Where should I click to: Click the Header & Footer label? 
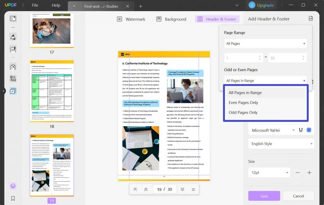coord(221,19)
